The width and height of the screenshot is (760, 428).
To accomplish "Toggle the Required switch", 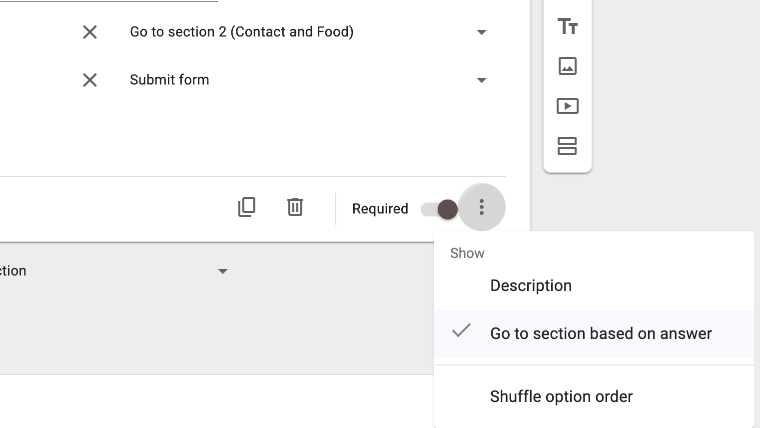I will pos(439,209).
